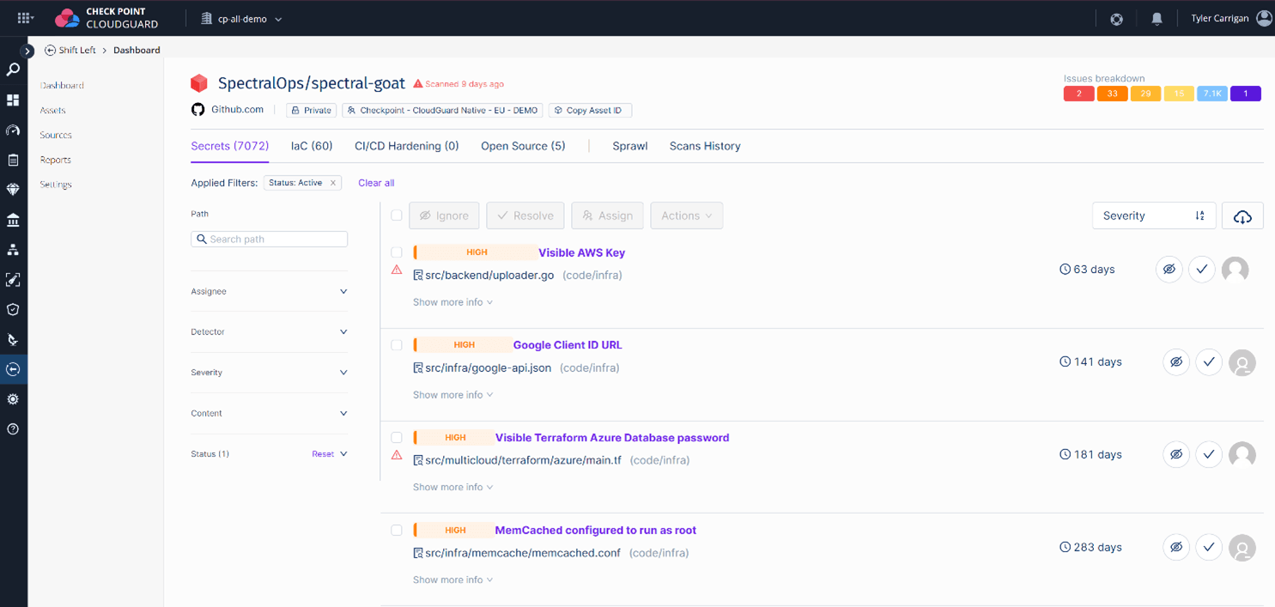Click Reset next to Status filter
This screenshot has width=1275, height=607.
[x=323, y=454]
